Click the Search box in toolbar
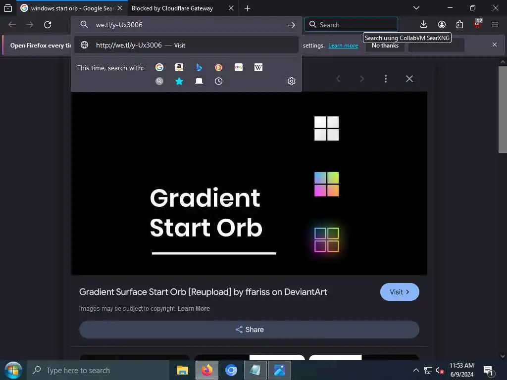Viewport: 507px width, 380px height. [351, 25]
